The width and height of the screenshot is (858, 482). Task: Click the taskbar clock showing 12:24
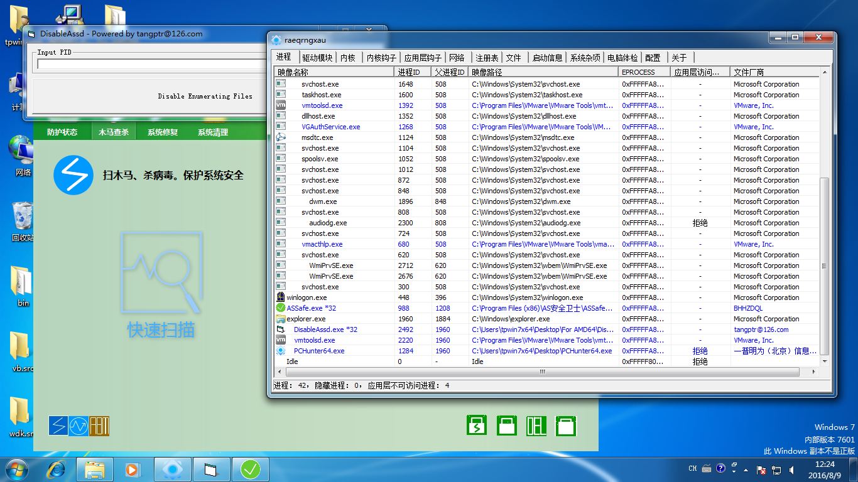pyautogui.click(x=825, y=469)
